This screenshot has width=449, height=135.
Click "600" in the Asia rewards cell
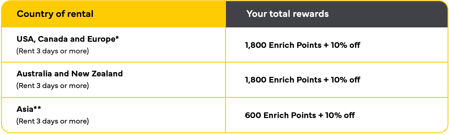click(x=253, y=115)
